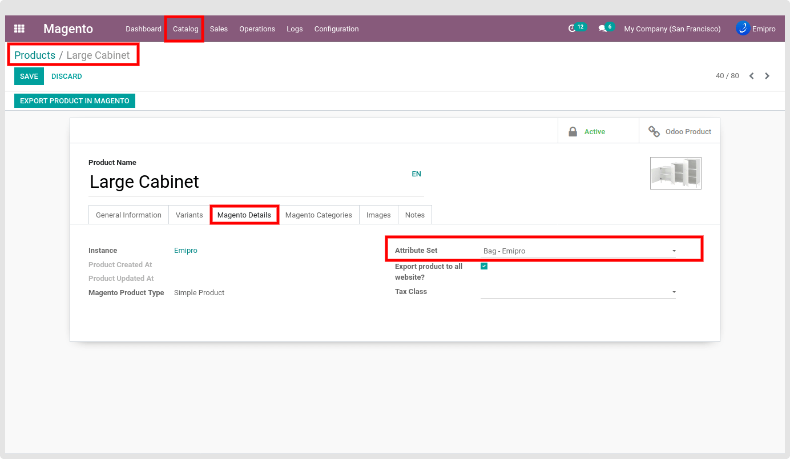790x459 pixels.
Task: Click the Emipro instance link
Action: coord(186,251)
